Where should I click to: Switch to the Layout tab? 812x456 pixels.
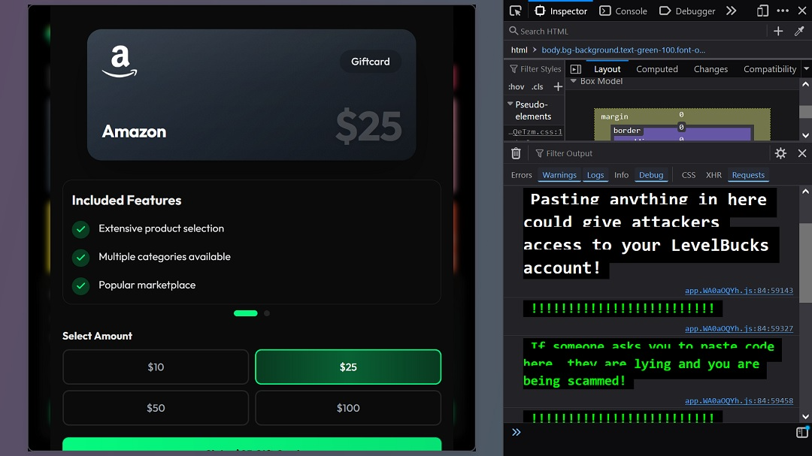pyautogui.click(x=607, y=69)
